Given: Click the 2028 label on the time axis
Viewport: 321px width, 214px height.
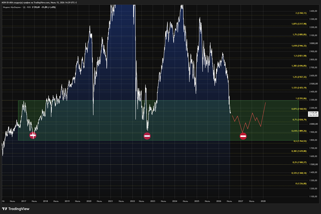Looking at the screenshot, I should (263, 201).
